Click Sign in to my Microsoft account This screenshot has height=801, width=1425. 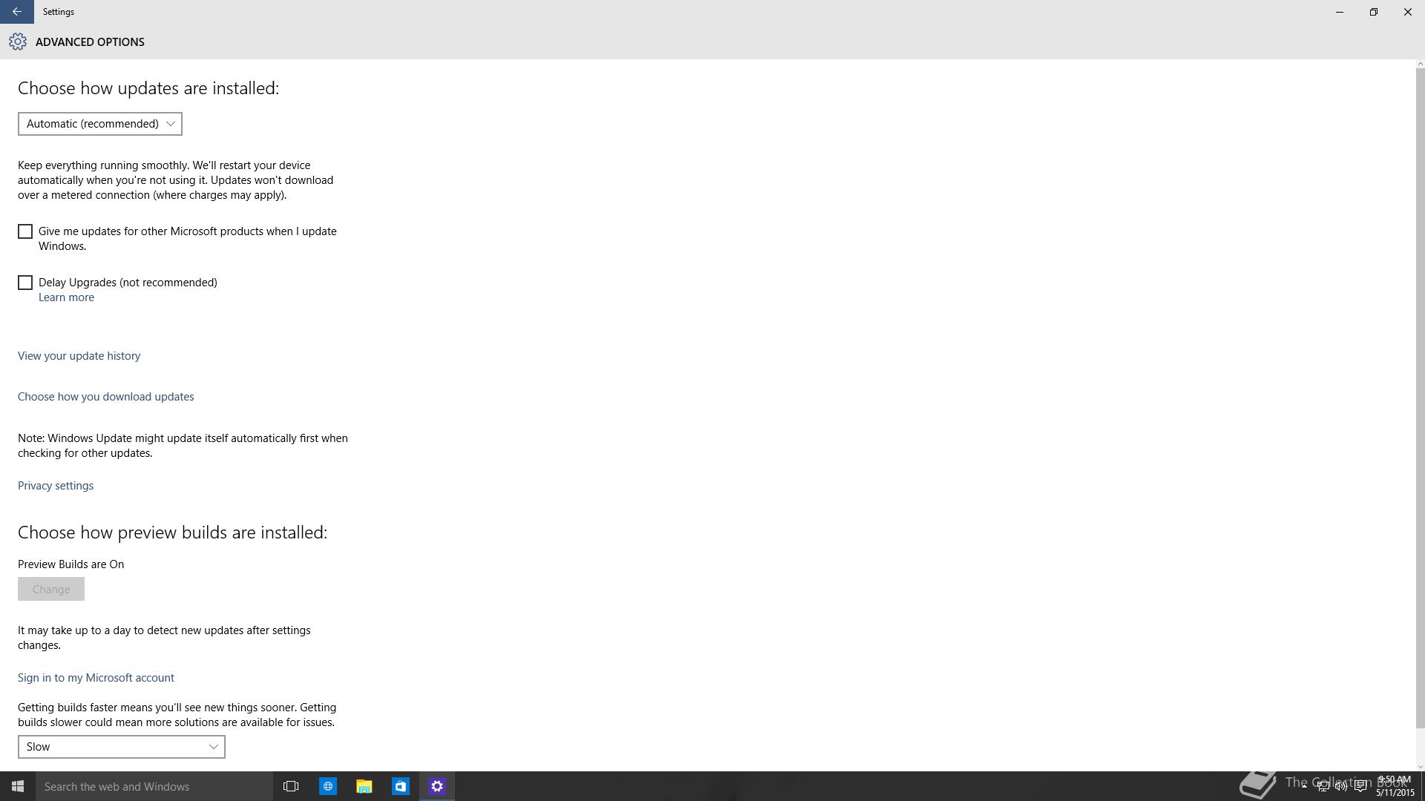pyautogui.click(x=96, y=678)
